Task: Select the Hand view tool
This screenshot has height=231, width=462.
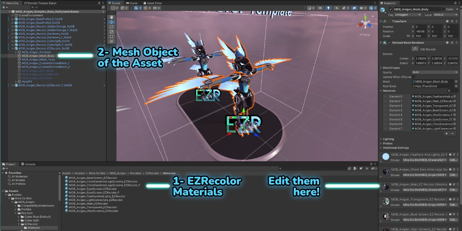Action: coord(112,17)
